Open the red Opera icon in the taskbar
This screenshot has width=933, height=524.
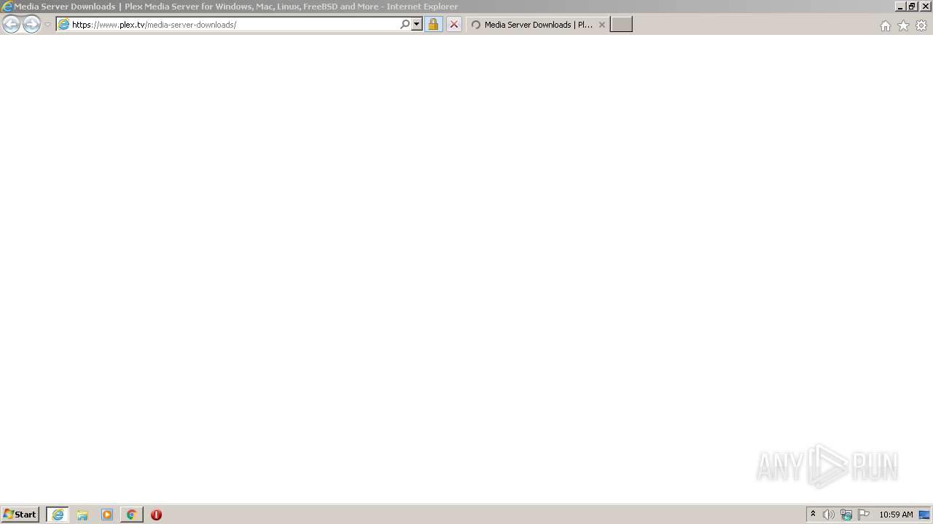point(156,515)
